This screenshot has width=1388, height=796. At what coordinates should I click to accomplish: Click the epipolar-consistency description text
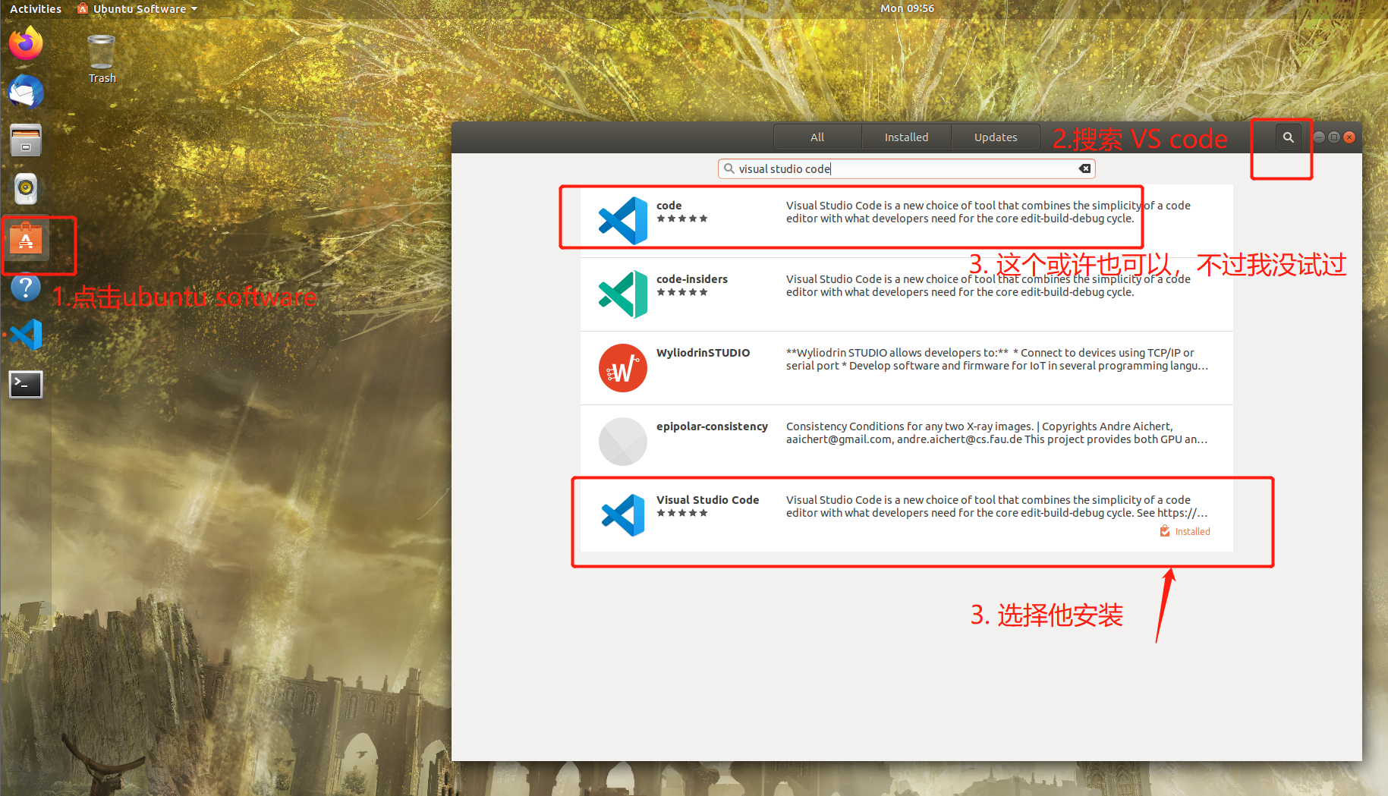tap(996, 433)
